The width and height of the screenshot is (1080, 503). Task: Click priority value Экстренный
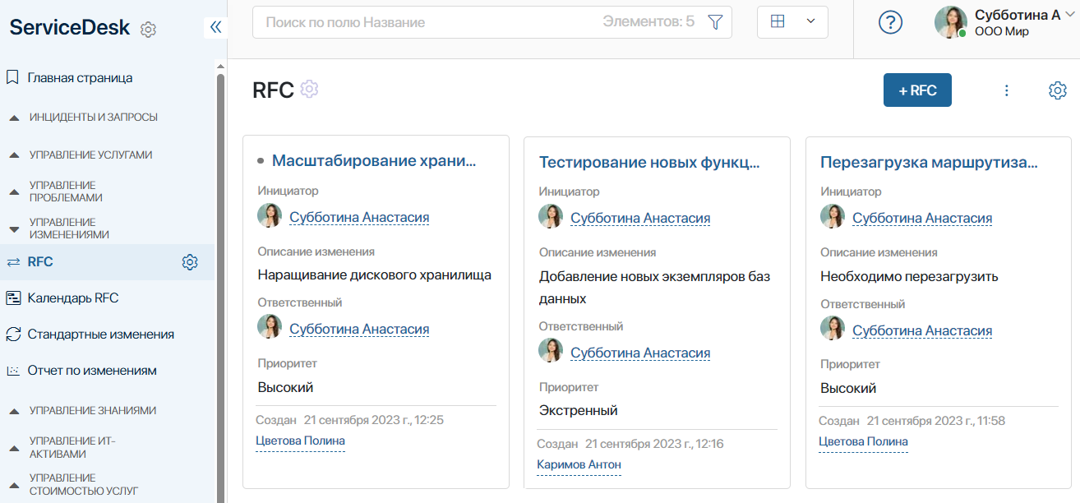(578, 410)
